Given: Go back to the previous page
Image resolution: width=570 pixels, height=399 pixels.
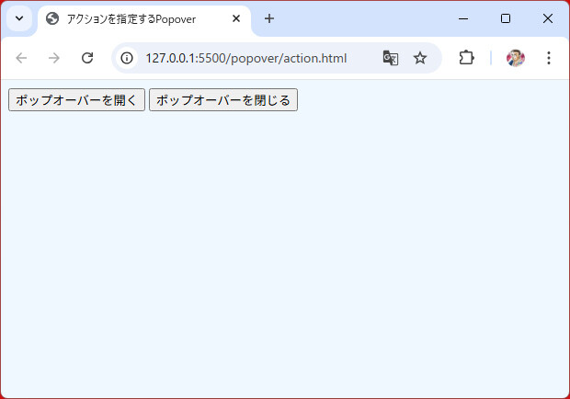Looking at the screenshot, I should click(21, 58).
